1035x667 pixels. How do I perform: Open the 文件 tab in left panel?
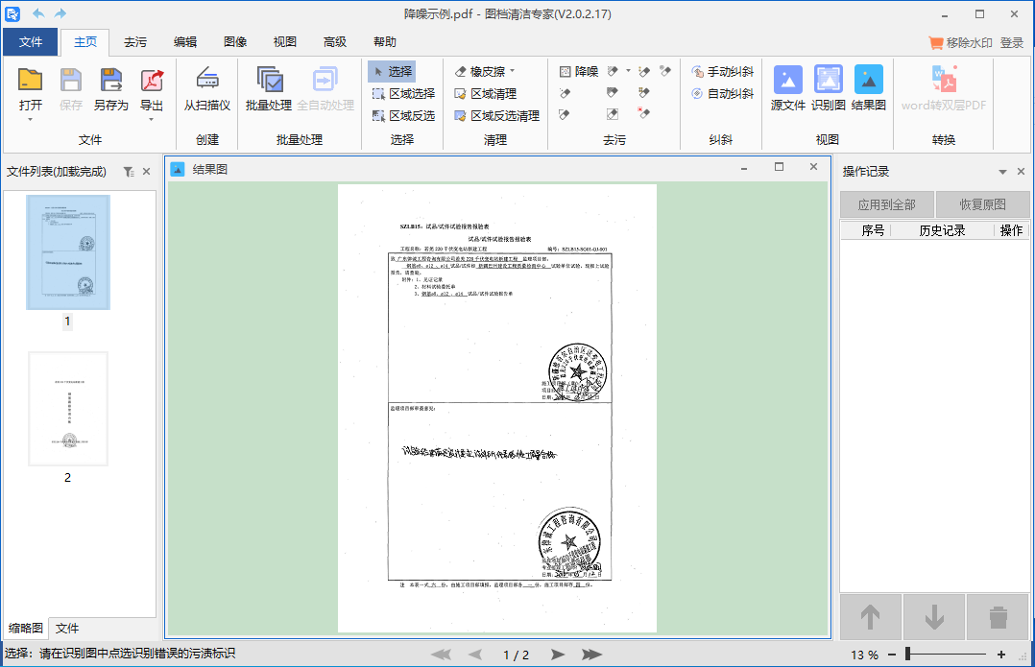click(x=67, y=628)
